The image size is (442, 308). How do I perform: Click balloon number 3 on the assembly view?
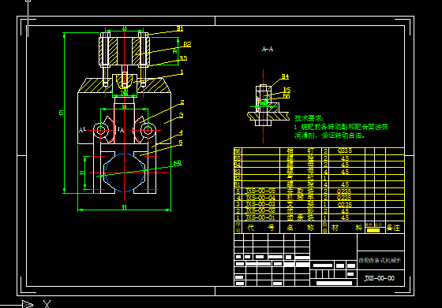(x=181, y=115)
